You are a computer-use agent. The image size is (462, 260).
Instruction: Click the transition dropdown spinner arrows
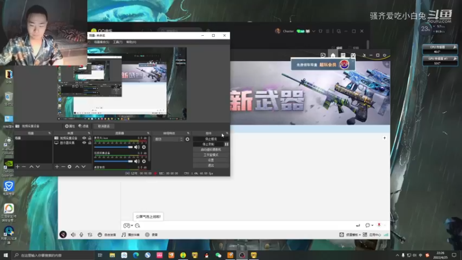point(181,139)
